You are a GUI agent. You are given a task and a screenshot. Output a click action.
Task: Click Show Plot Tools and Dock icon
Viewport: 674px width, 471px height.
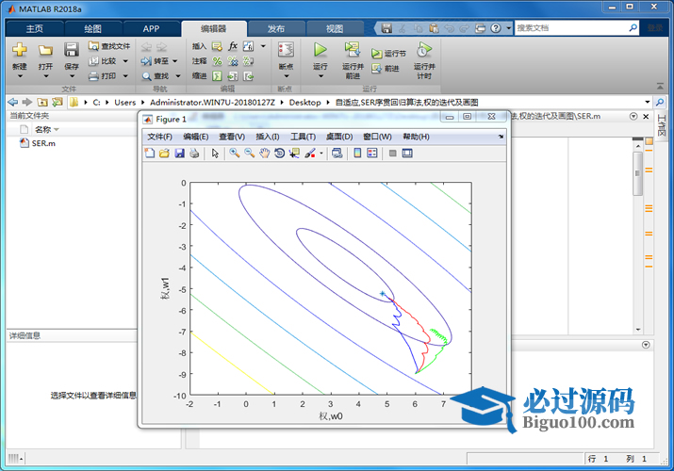tap(407, 154)
